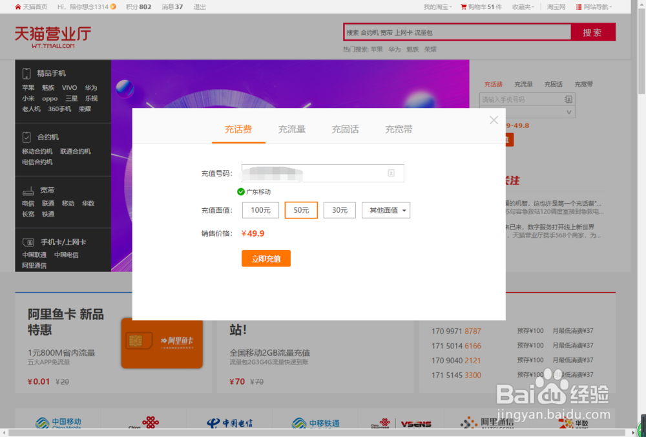Image resolution: width=646 pixels, height=437 pixels.
Task: Open the 其他面值 dropdown
Action: tap(386, 210)
